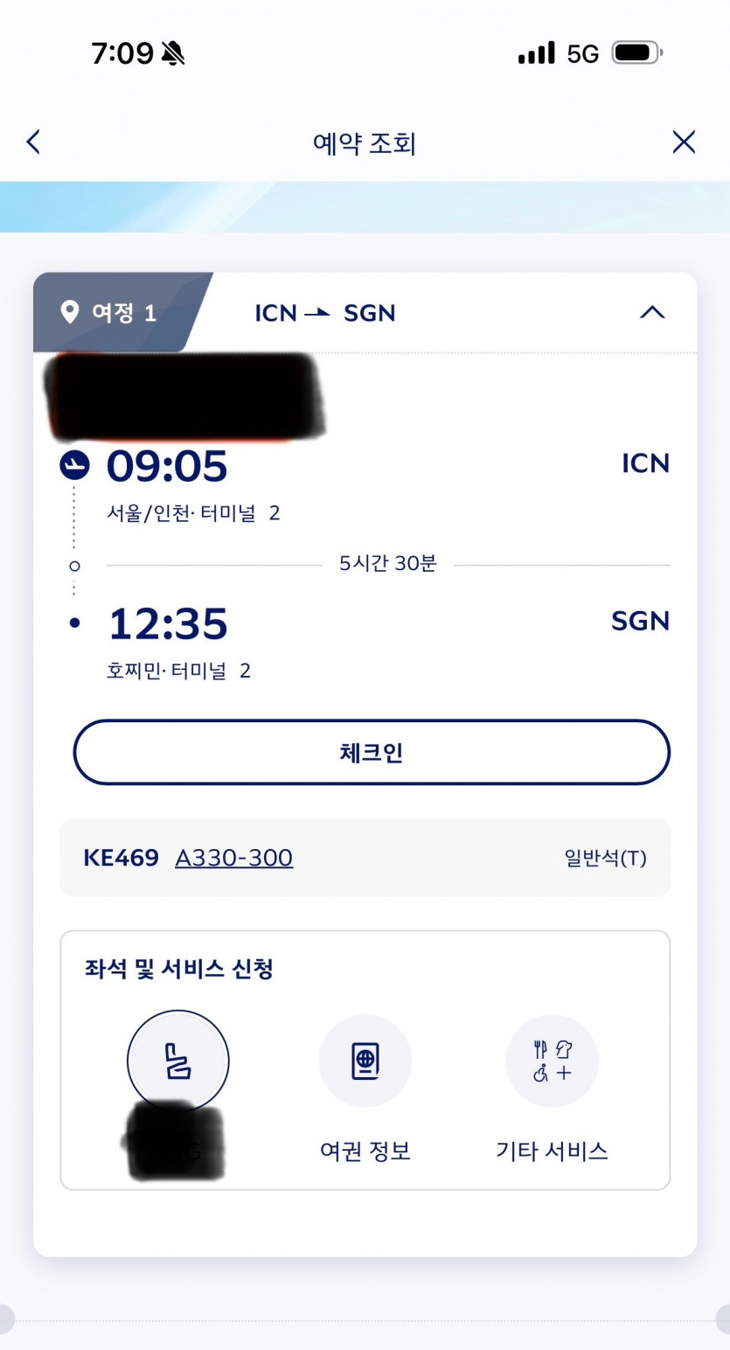The width and height of the screenshot is (730, 1350).
Task: Tap the 여정 1 location pin icon
Action: (69, 312)
